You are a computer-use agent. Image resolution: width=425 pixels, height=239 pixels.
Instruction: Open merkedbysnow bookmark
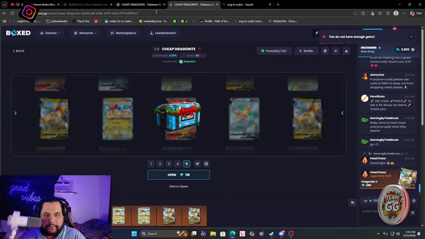(153, 21)
